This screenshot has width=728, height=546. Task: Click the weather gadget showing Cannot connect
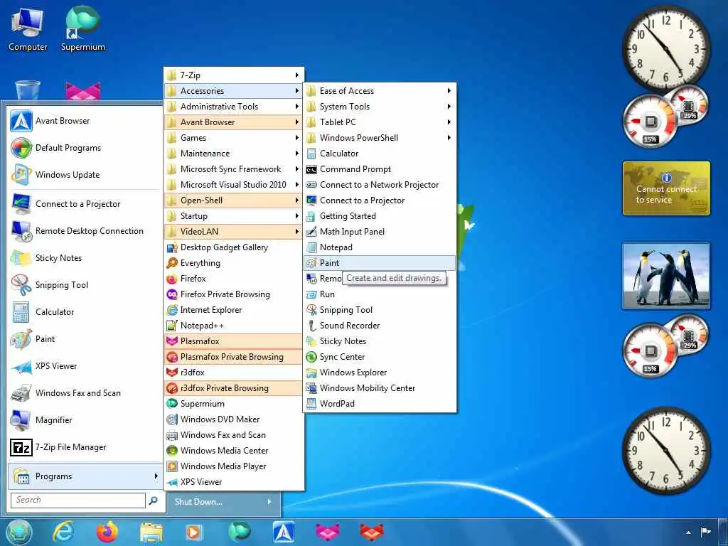click(x=665, y=188)
